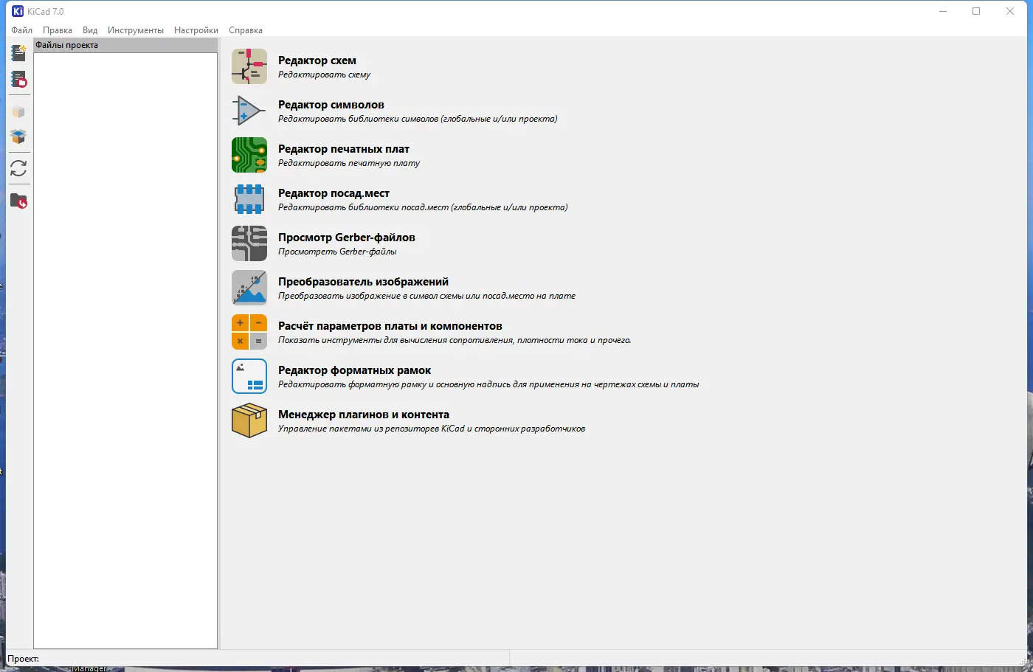
Task: Click the KiCad logo in the title bar
Action: coord(18,11)
